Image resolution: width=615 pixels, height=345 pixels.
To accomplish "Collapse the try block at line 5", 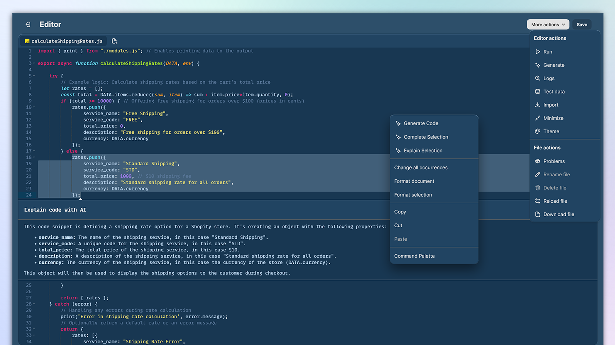I will (34, 76).
